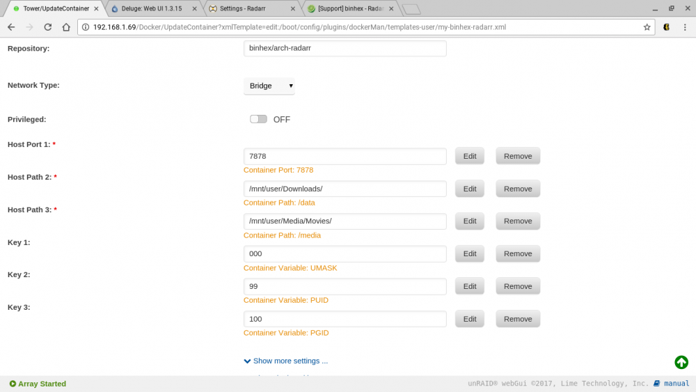Image resolution: width=696 pixels, height=392 pixels.
Task: Remove Key 2 PUID variable
Action: coord(518,286)
